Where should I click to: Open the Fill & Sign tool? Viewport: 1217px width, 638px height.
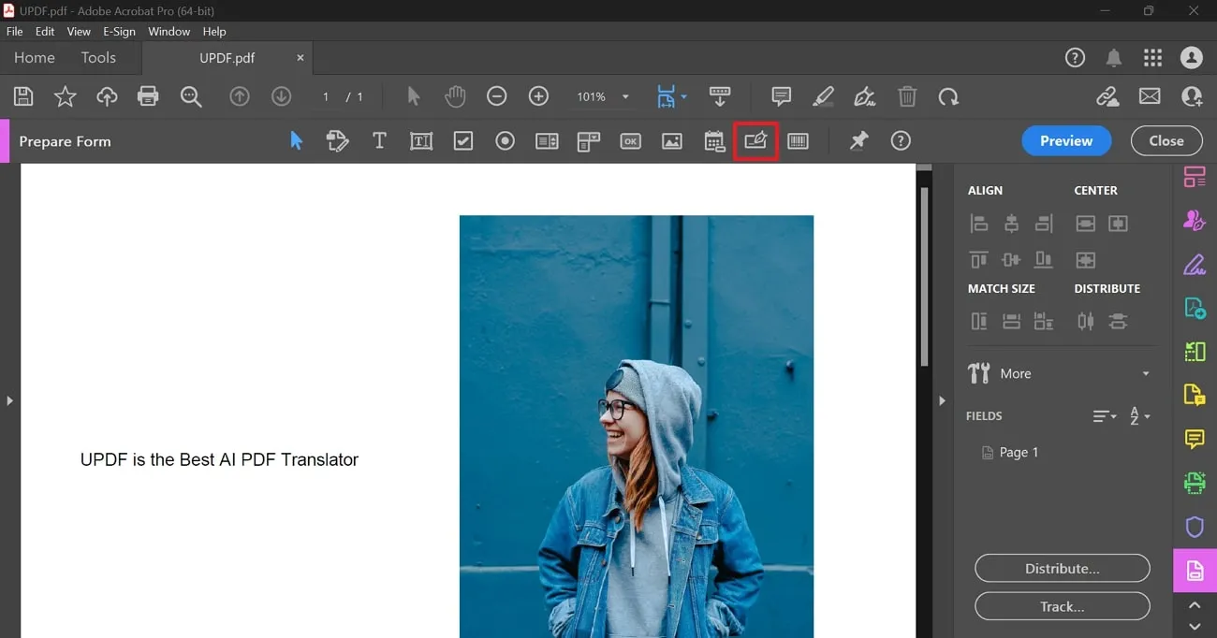pyautogui.click(x=1194, y=265)
